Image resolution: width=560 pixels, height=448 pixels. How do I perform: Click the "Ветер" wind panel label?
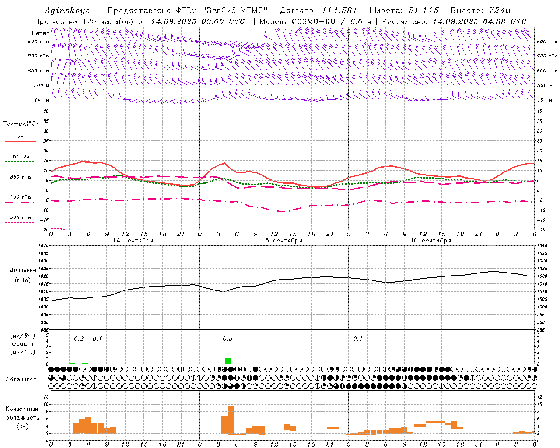40,33
